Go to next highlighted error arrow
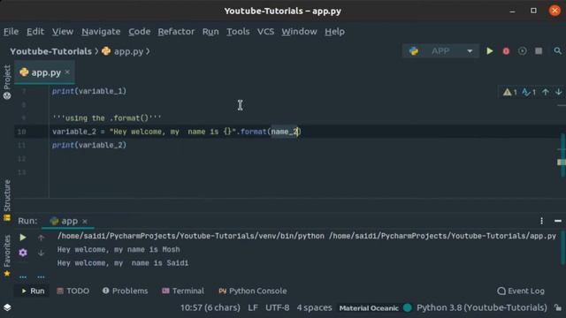This screenshot has height=318, width=566. tap(558, 92)
